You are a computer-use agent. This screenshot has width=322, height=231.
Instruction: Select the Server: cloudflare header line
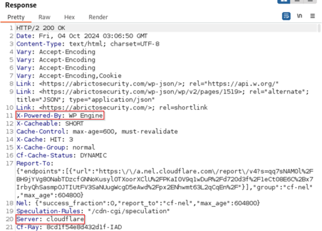click(x=50, y=219)
